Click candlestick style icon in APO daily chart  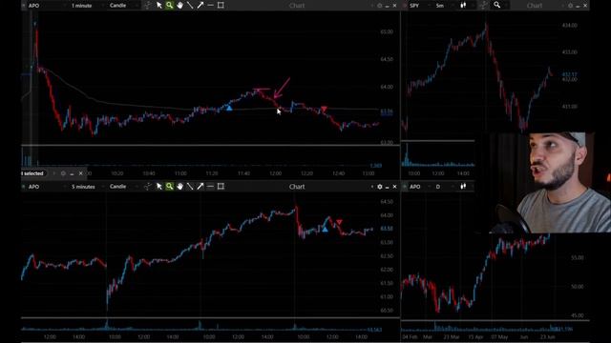(x=463, y=187)
